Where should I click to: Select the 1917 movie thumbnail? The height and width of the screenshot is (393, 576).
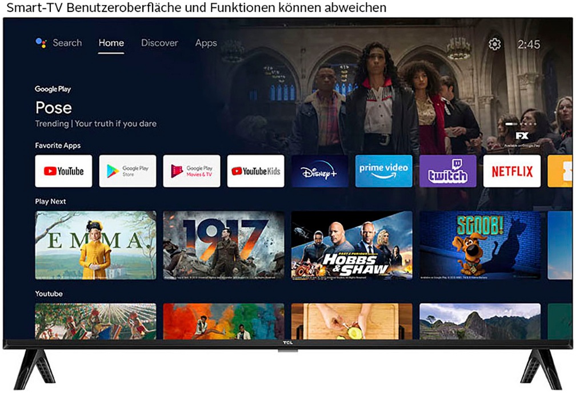pos(223,245)
